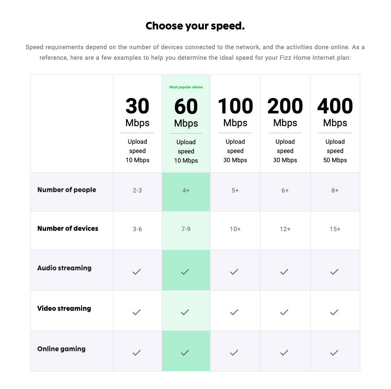The image size is (391, 389).
Task: Click the "Most popular choice" label
Action: [186, 87]
